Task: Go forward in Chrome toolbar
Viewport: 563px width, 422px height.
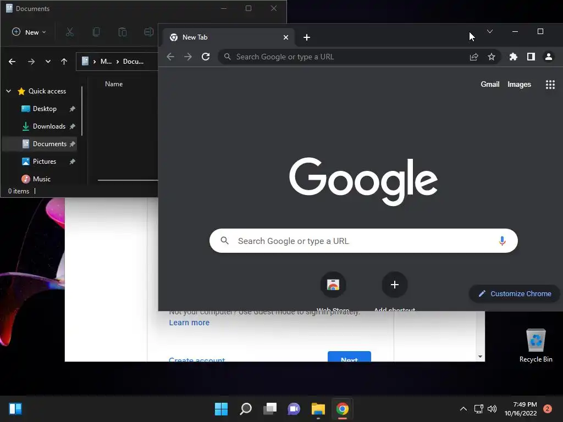Action: coord(188,57)
